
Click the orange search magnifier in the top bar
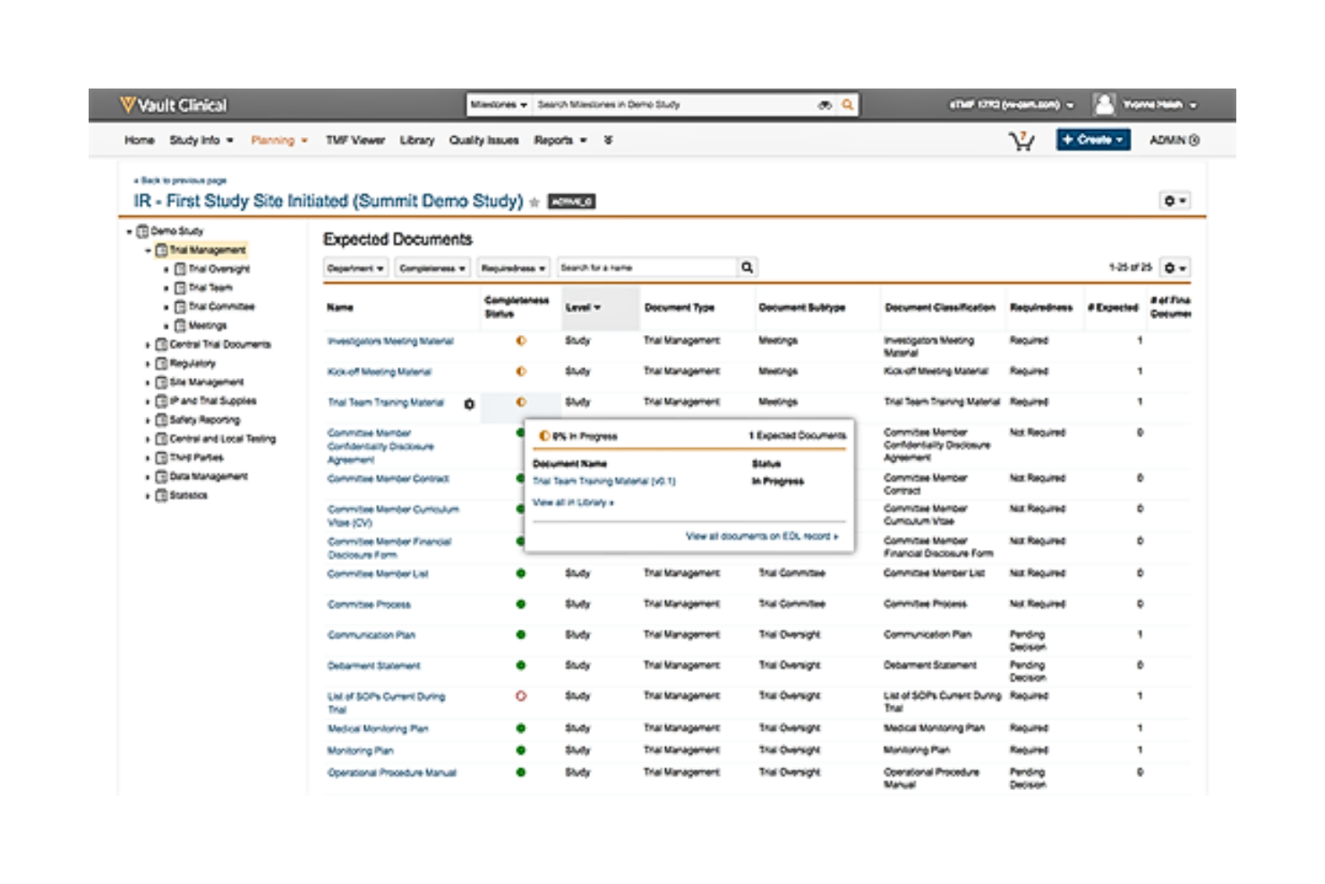pyautogui.click(x=845, y=105)
